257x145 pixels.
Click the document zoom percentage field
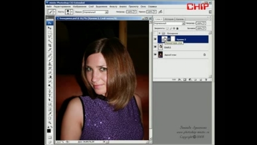(x=60, y=141)
